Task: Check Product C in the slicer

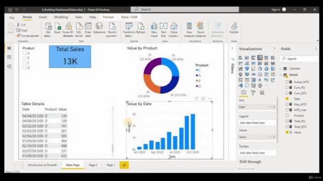Action: 24,63
